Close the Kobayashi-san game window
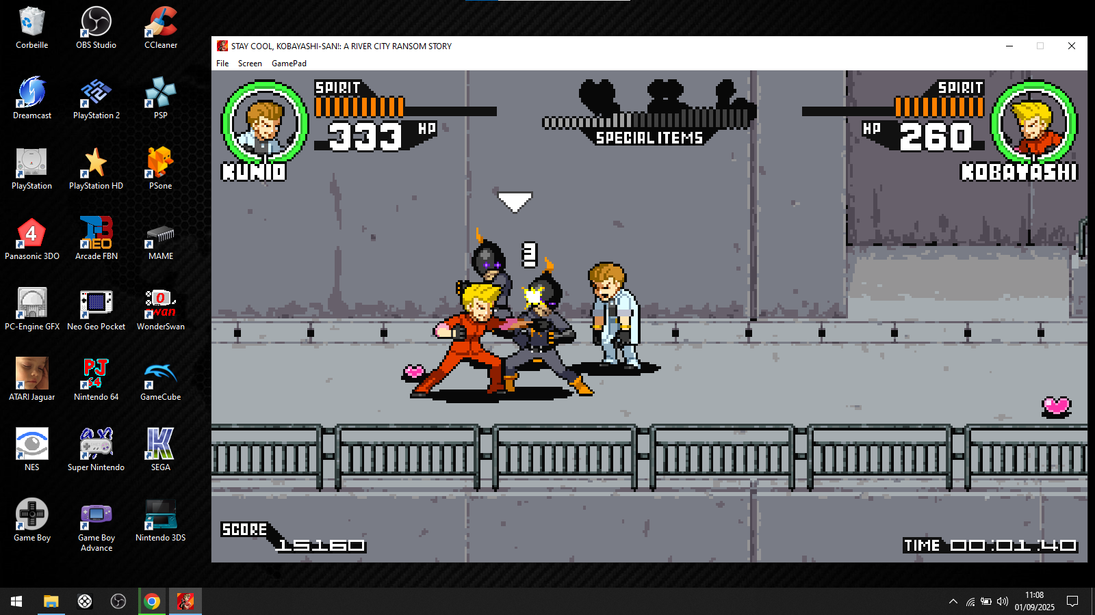Image resolution: width=1095 pixels, height=615 pixels. coord(1072,46)
